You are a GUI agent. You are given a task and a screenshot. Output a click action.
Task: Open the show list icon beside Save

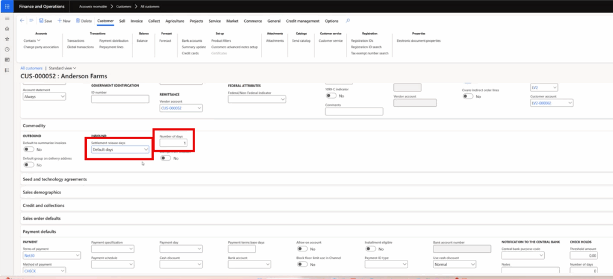click(x=31, y=21)
